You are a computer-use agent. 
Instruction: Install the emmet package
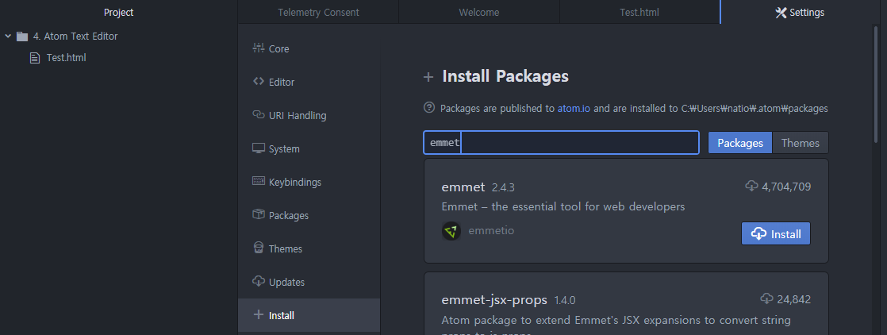(x=775, y=234)
